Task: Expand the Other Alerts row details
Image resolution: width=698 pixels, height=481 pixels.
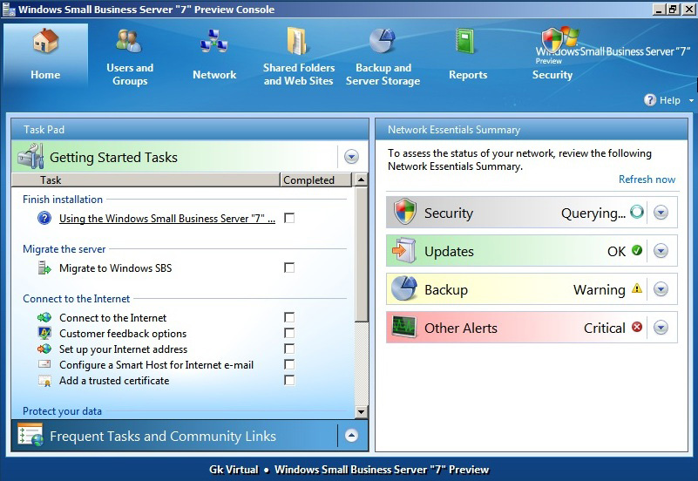Action: point(661,328)
